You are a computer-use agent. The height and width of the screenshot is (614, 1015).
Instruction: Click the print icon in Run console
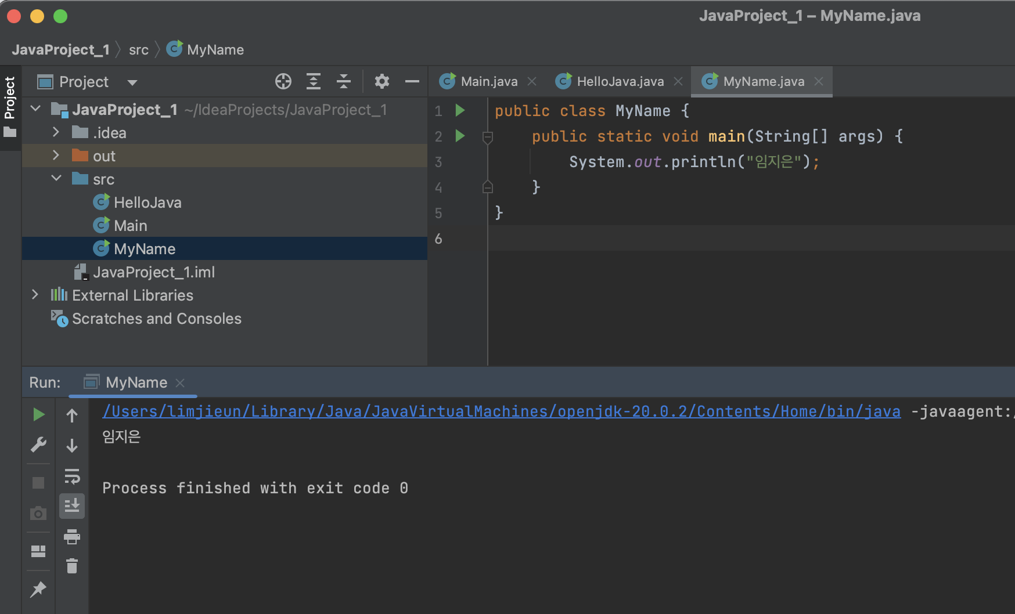72,536
